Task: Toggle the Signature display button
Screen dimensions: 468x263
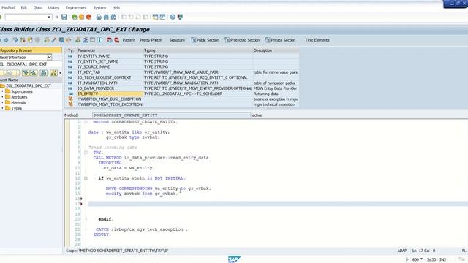Action: tap(177, 40)
